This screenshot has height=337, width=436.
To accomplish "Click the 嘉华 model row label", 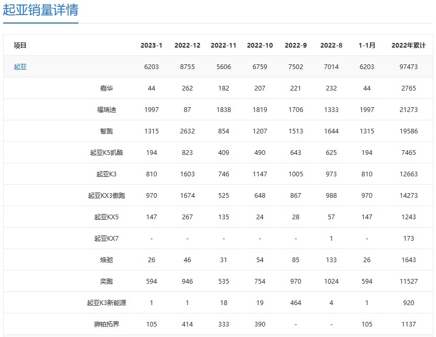I will (x=106, y=88).
